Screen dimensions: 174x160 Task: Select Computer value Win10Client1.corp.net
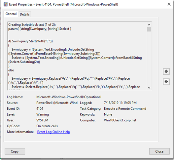(x=120, y=120)
